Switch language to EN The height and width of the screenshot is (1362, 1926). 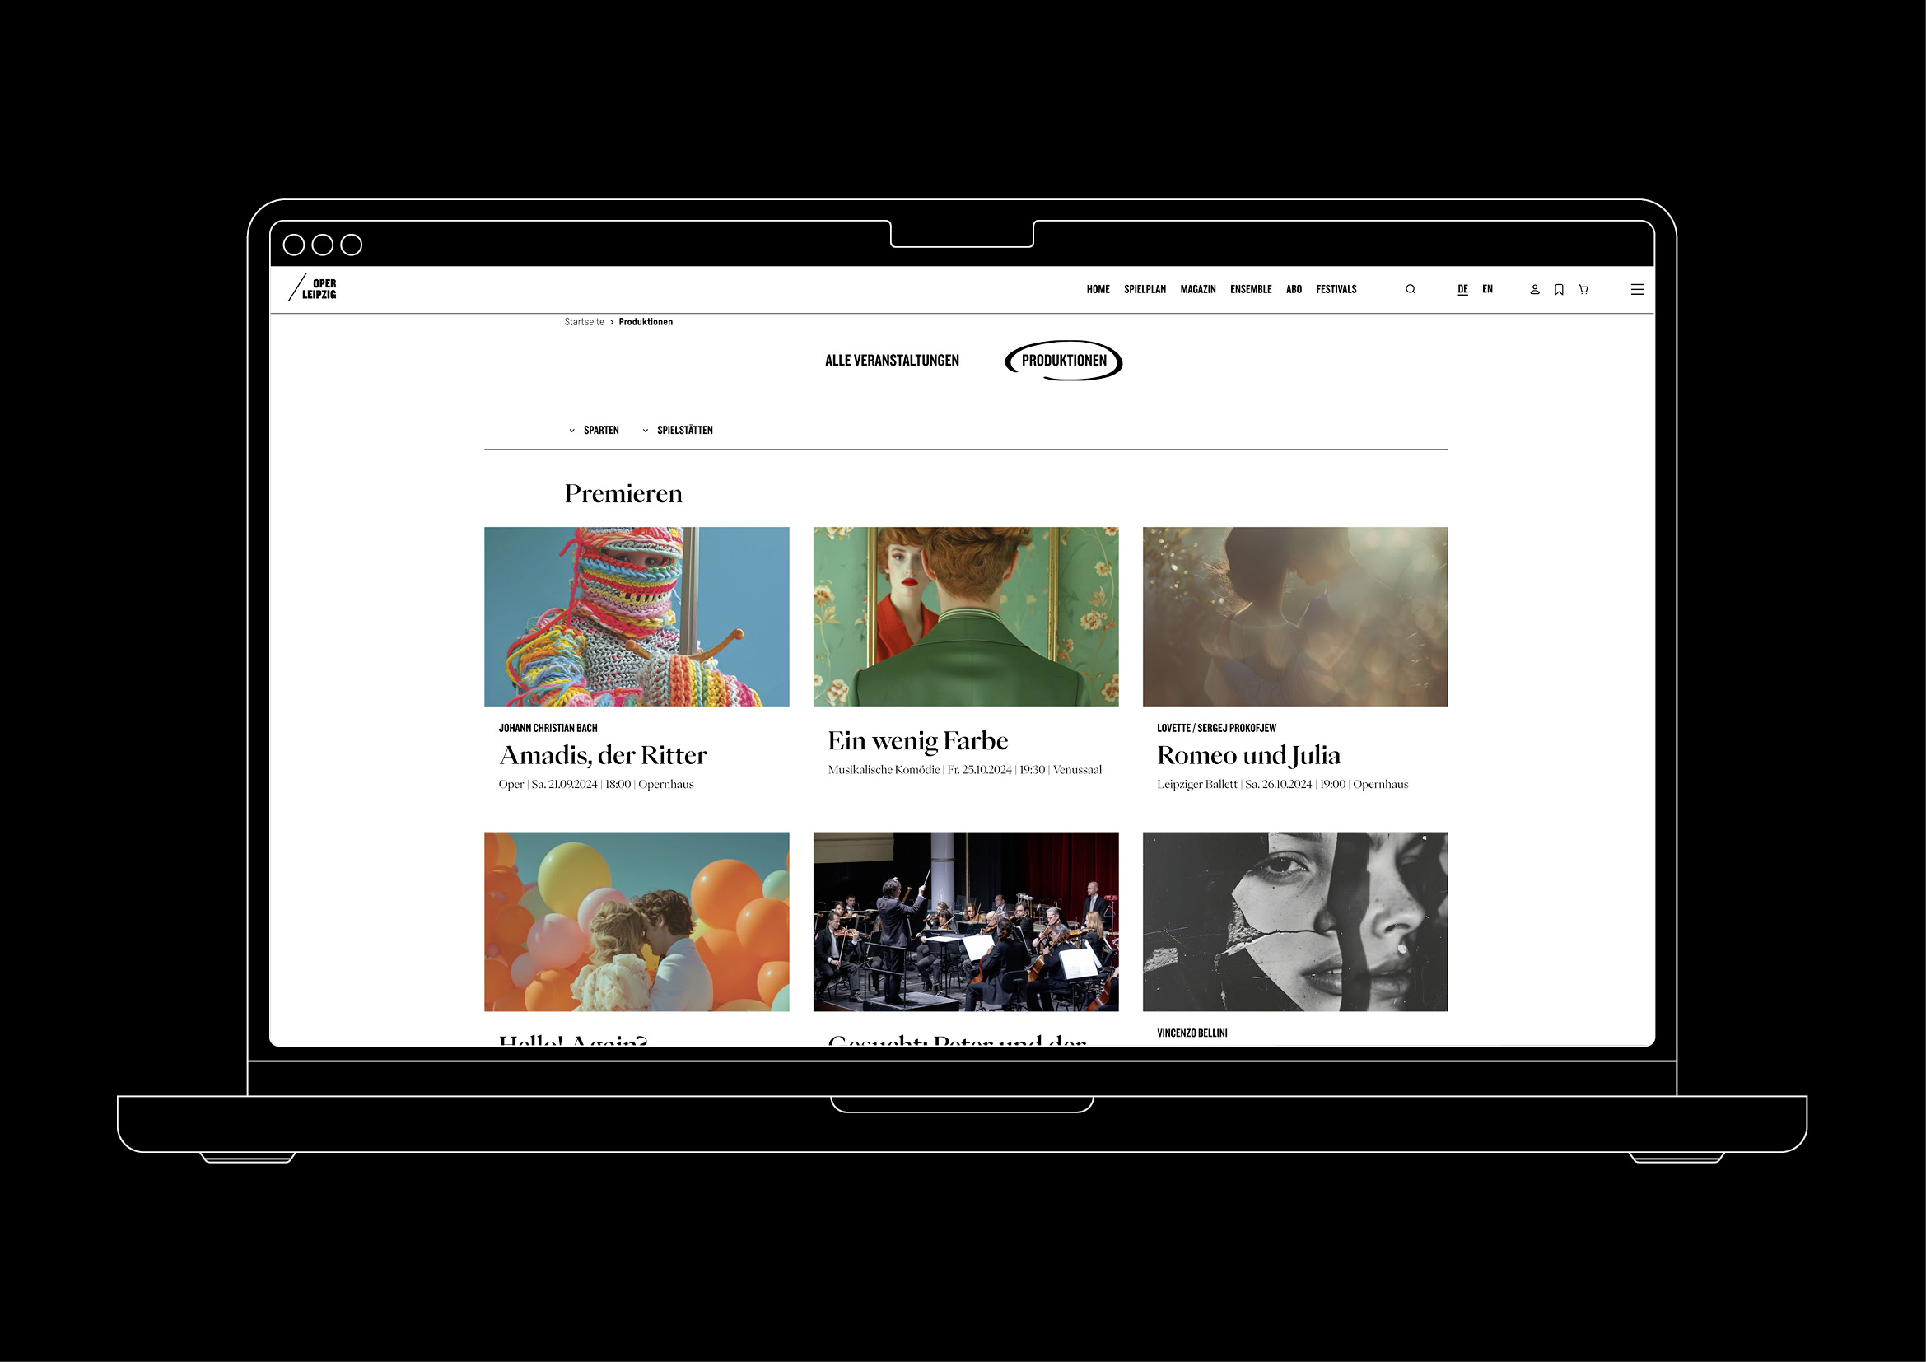tap(1487, 289)
